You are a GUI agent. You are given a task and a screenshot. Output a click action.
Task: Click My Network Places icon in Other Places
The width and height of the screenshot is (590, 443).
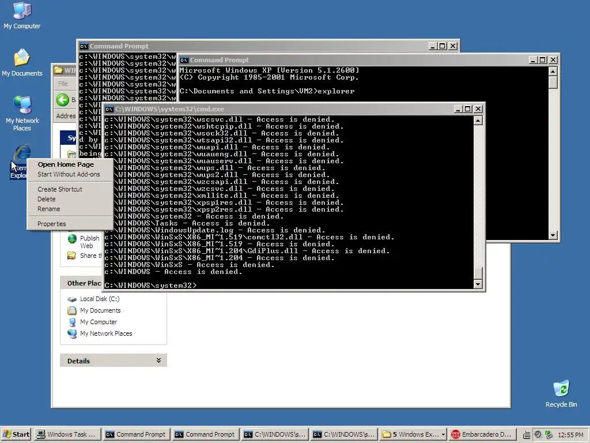[x=72, y=333]
